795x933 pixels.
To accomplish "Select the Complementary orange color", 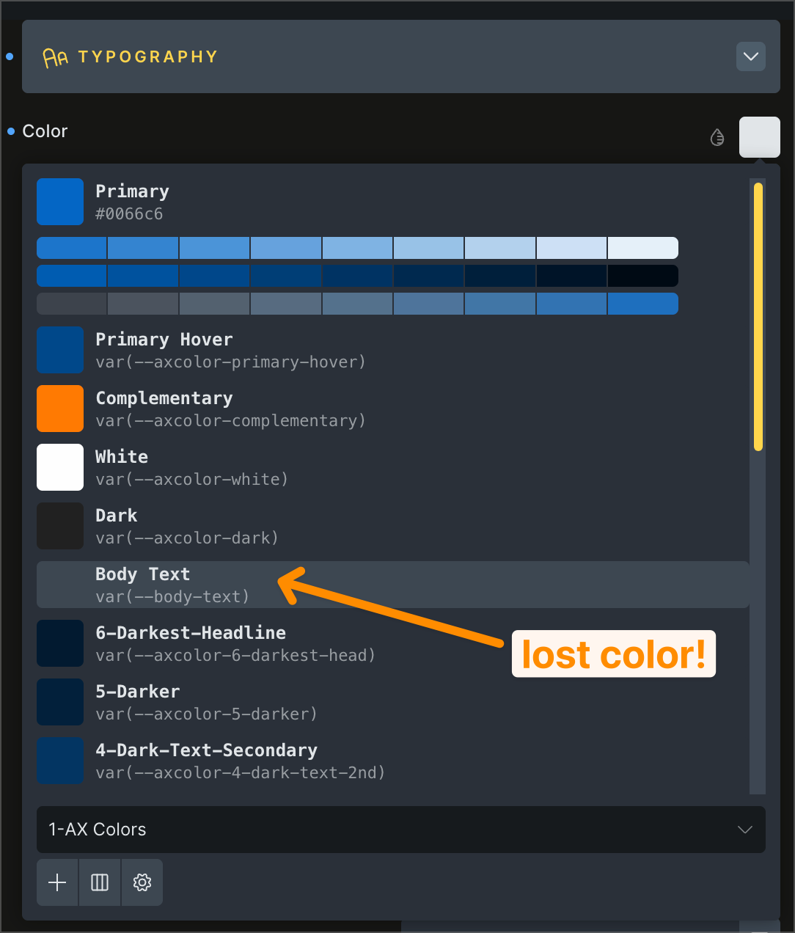I will tap(60, 409).
